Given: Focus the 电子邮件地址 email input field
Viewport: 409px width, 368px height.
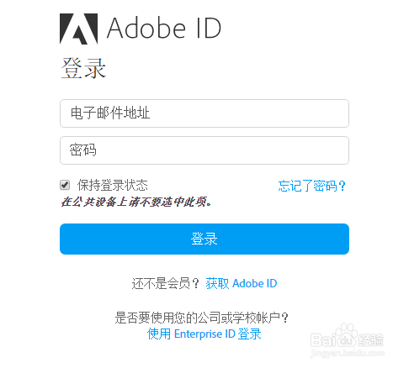Looking at the screenshot, I should pos(204,113).
